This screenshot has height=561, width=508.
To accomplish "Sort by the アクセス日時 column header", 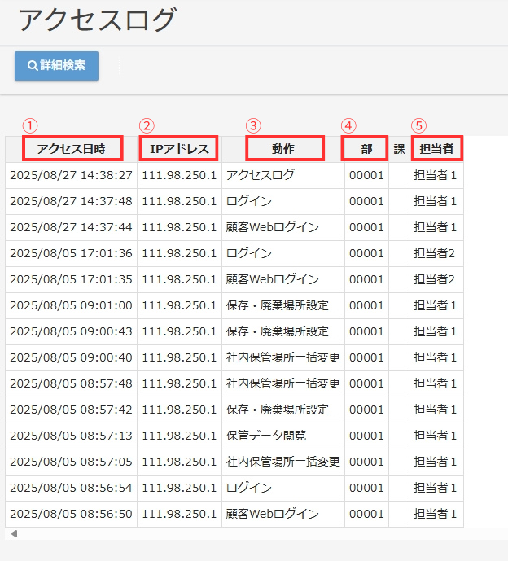I will point(72,149).
